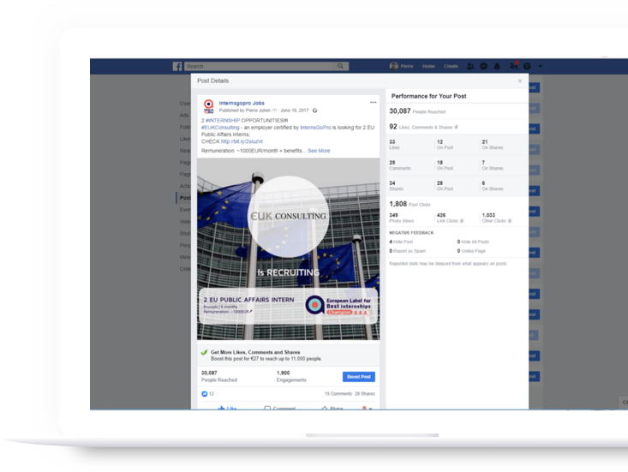
Task: Click the like reaction icon showing 12
Action: click(x=204, y=393)
